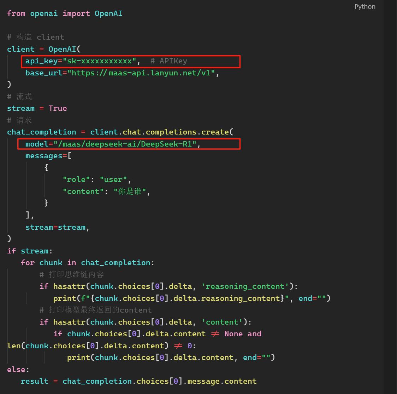Click the # 构造 client comment
Viewport: 397px width, 394px height.
tap(35, 37)
